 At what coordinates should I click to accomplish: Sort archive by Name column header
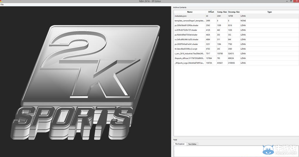[190, 12]
